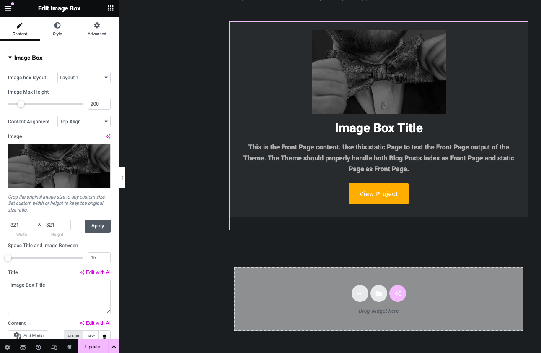This screenshot has height=353, width=541.
Task: Toggle Preview Changes eye icon
Action: 70,347
